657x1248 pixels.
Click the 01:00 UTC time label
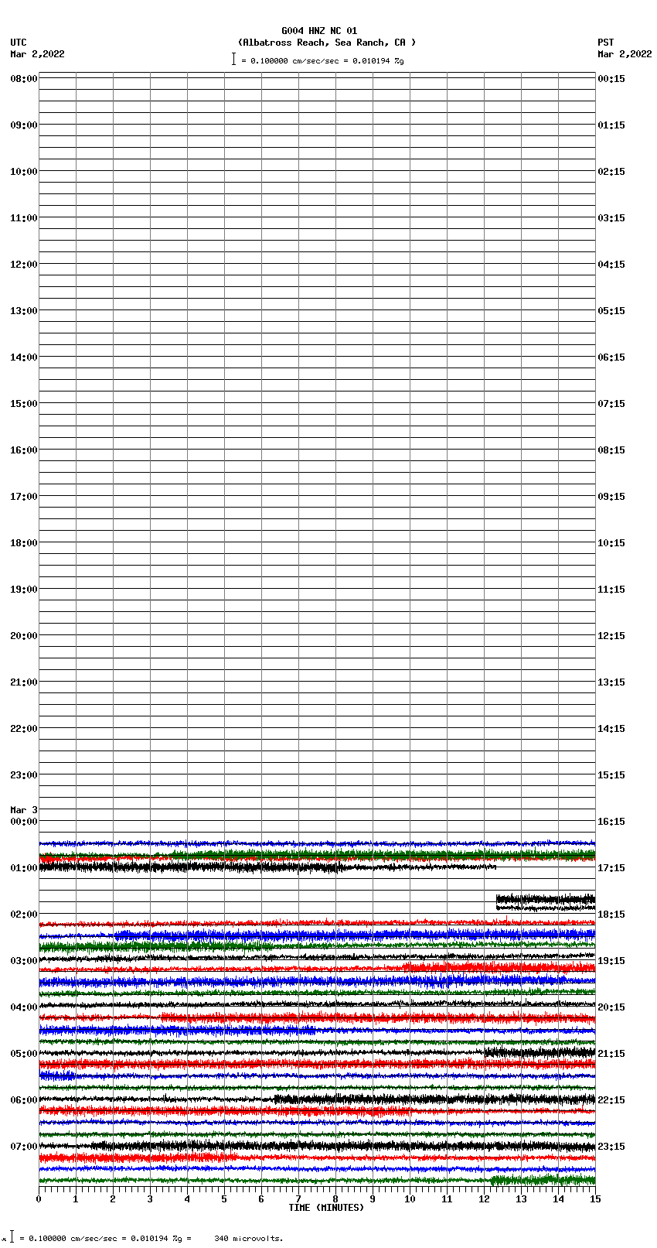click(x=24, y=868)
